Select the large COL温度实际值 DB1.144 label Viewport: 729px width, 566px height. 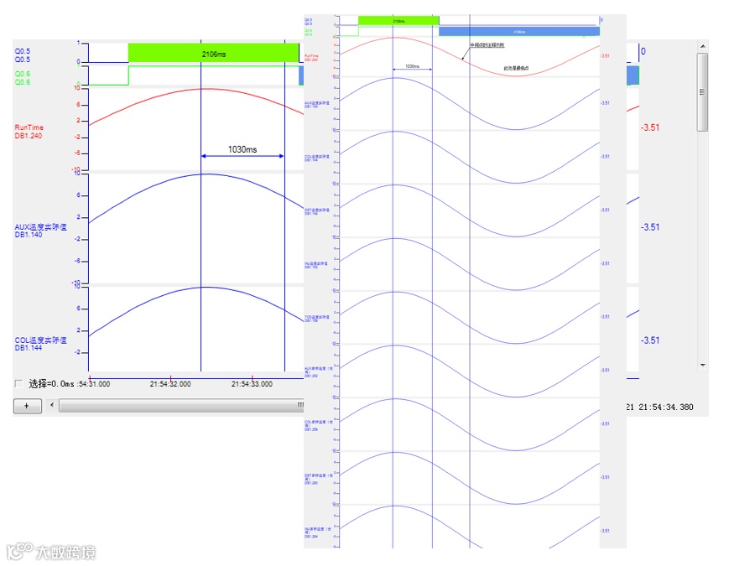[x=40, y=344]
